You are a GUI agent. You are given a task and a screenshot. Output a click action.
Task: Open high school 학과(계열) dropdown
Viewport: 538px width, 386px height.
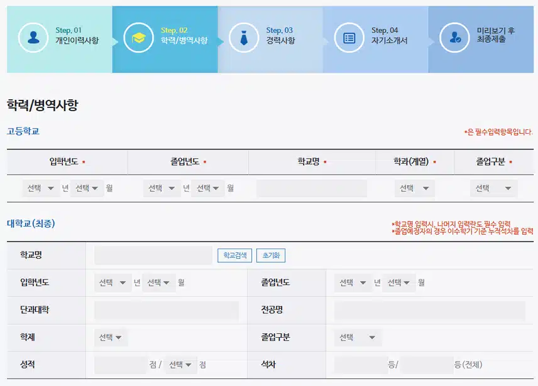click(x=415, y=188)
